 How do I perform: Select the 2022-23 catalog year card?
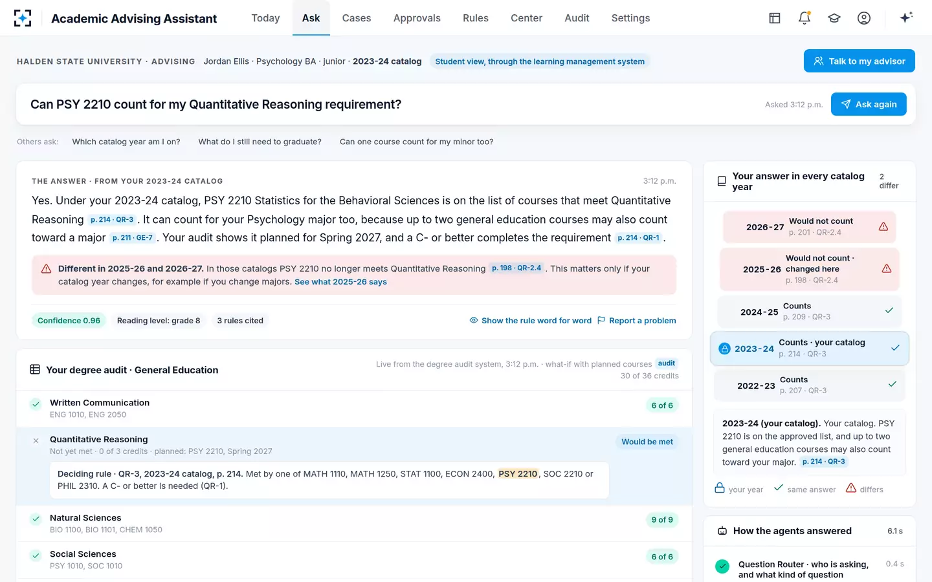[x=809, y=385]
